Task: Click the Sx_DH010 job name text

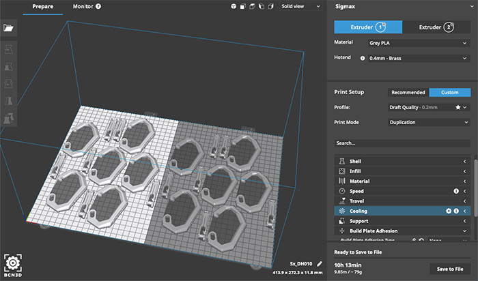Action: (301, 264)
